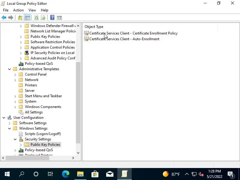This screenshot has width=240, height=180.
Task: Click Local Group Policy Editor taskbar button
Action: pos(124,174)
